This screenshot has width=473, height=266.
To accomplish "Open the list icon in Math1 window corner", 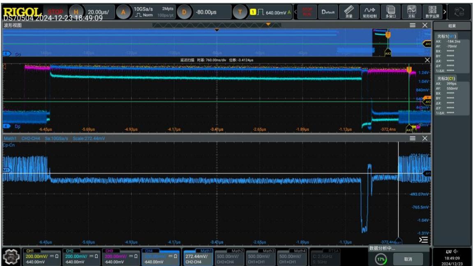I will click(x=423, y=240).
